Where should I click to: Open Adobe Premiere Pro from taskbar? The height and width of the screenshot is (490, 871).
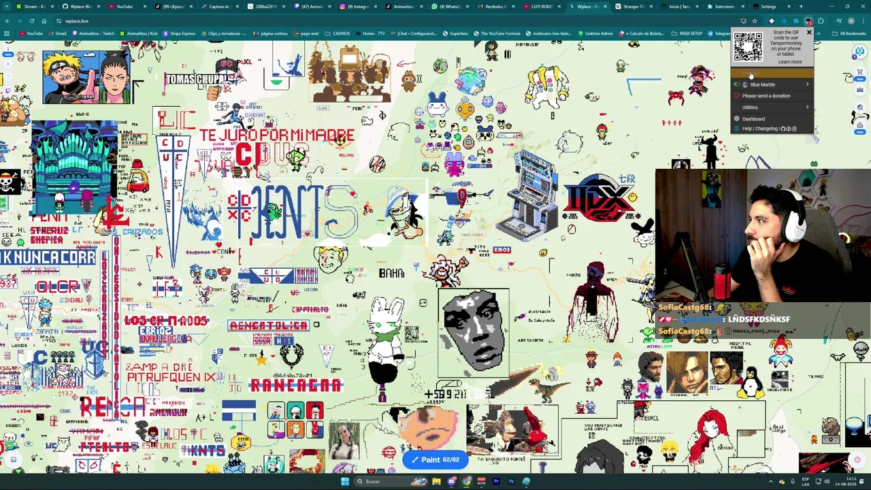(496, 481)
